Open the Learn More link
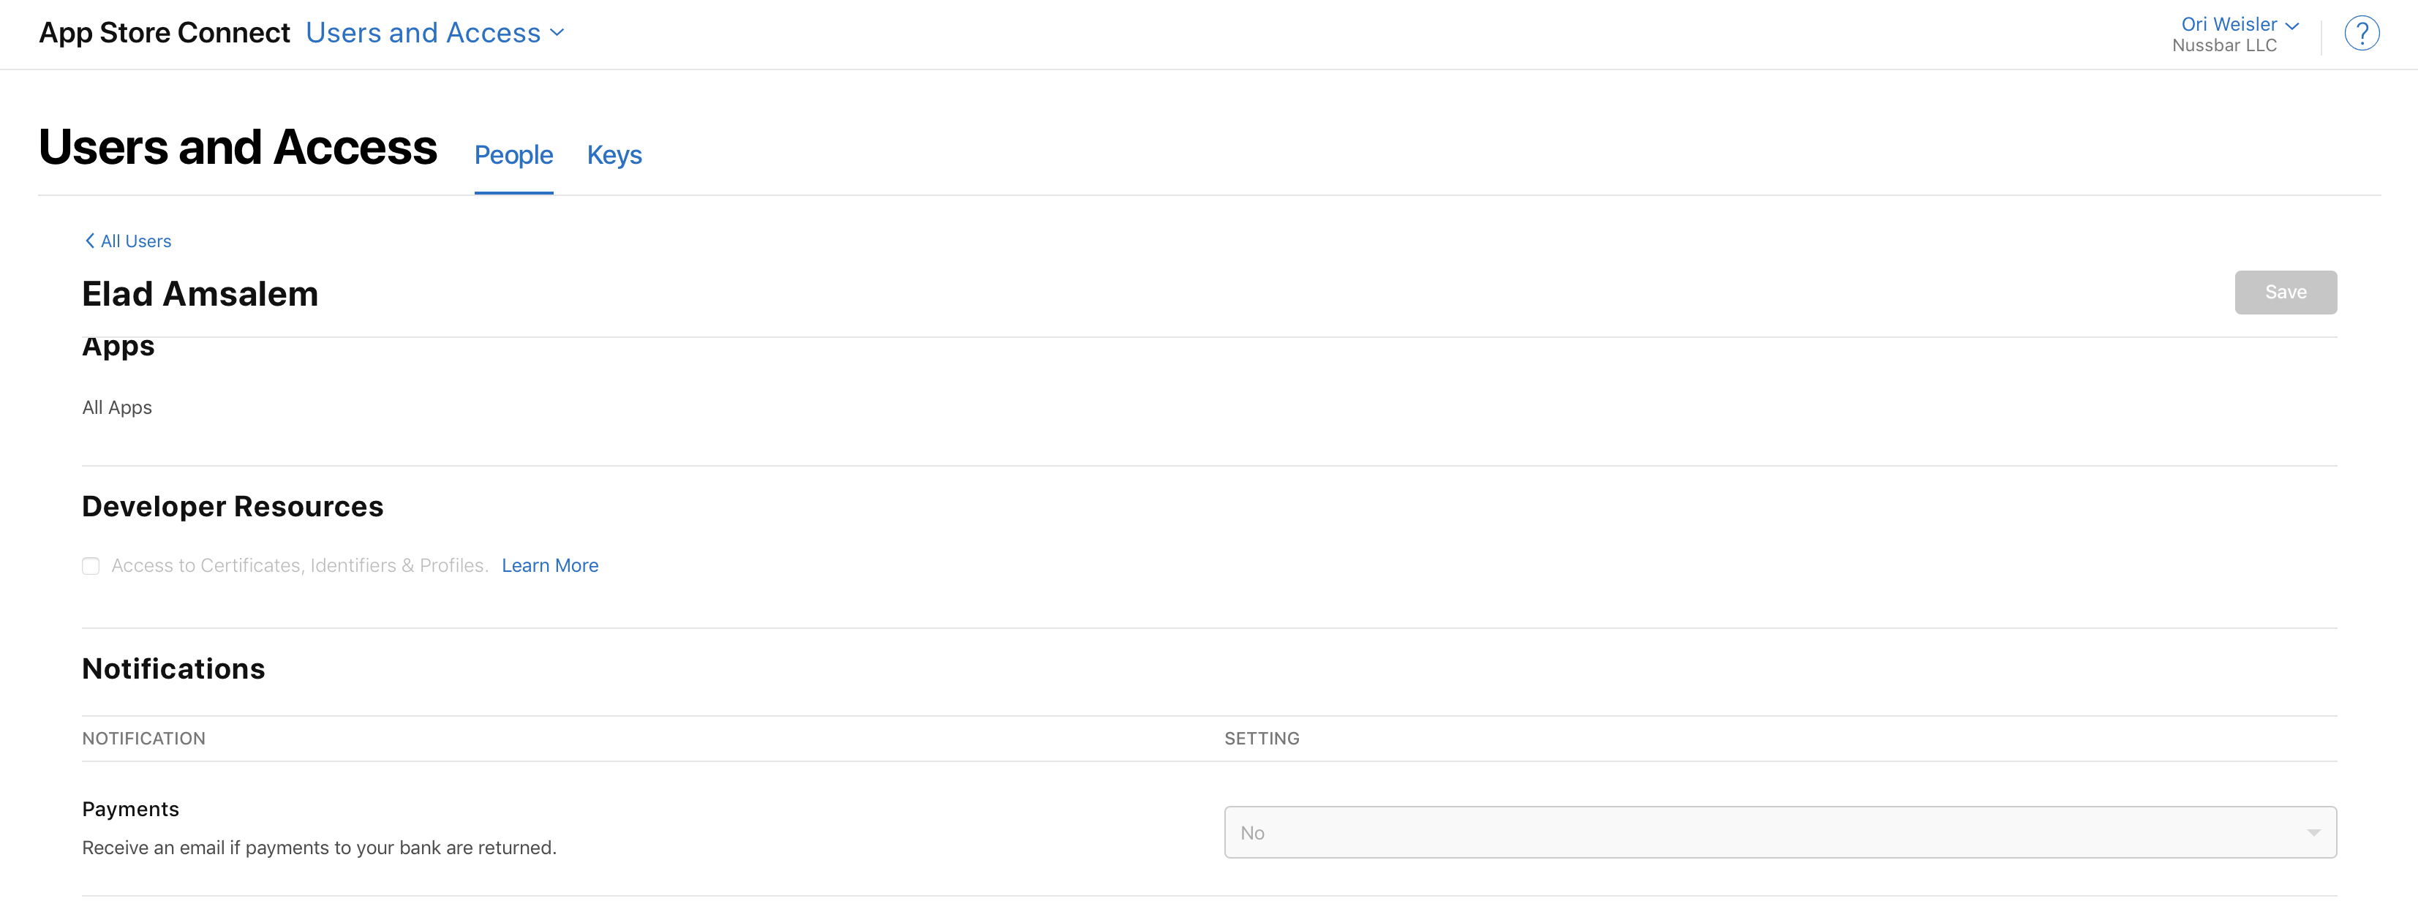2418x920 pixels. pyautogui.click(x=550, y=565)
